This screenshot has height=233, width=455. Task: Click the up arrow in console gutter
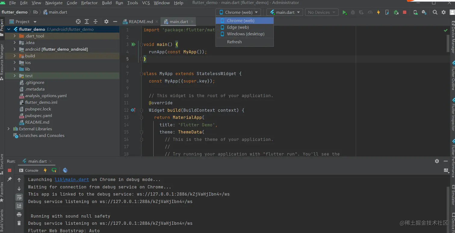coord(19,180)
